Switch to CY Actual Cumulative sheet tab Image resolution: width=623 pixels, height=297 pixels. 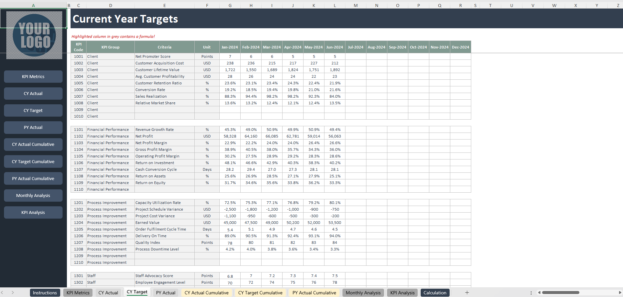[x=207, y=293]
